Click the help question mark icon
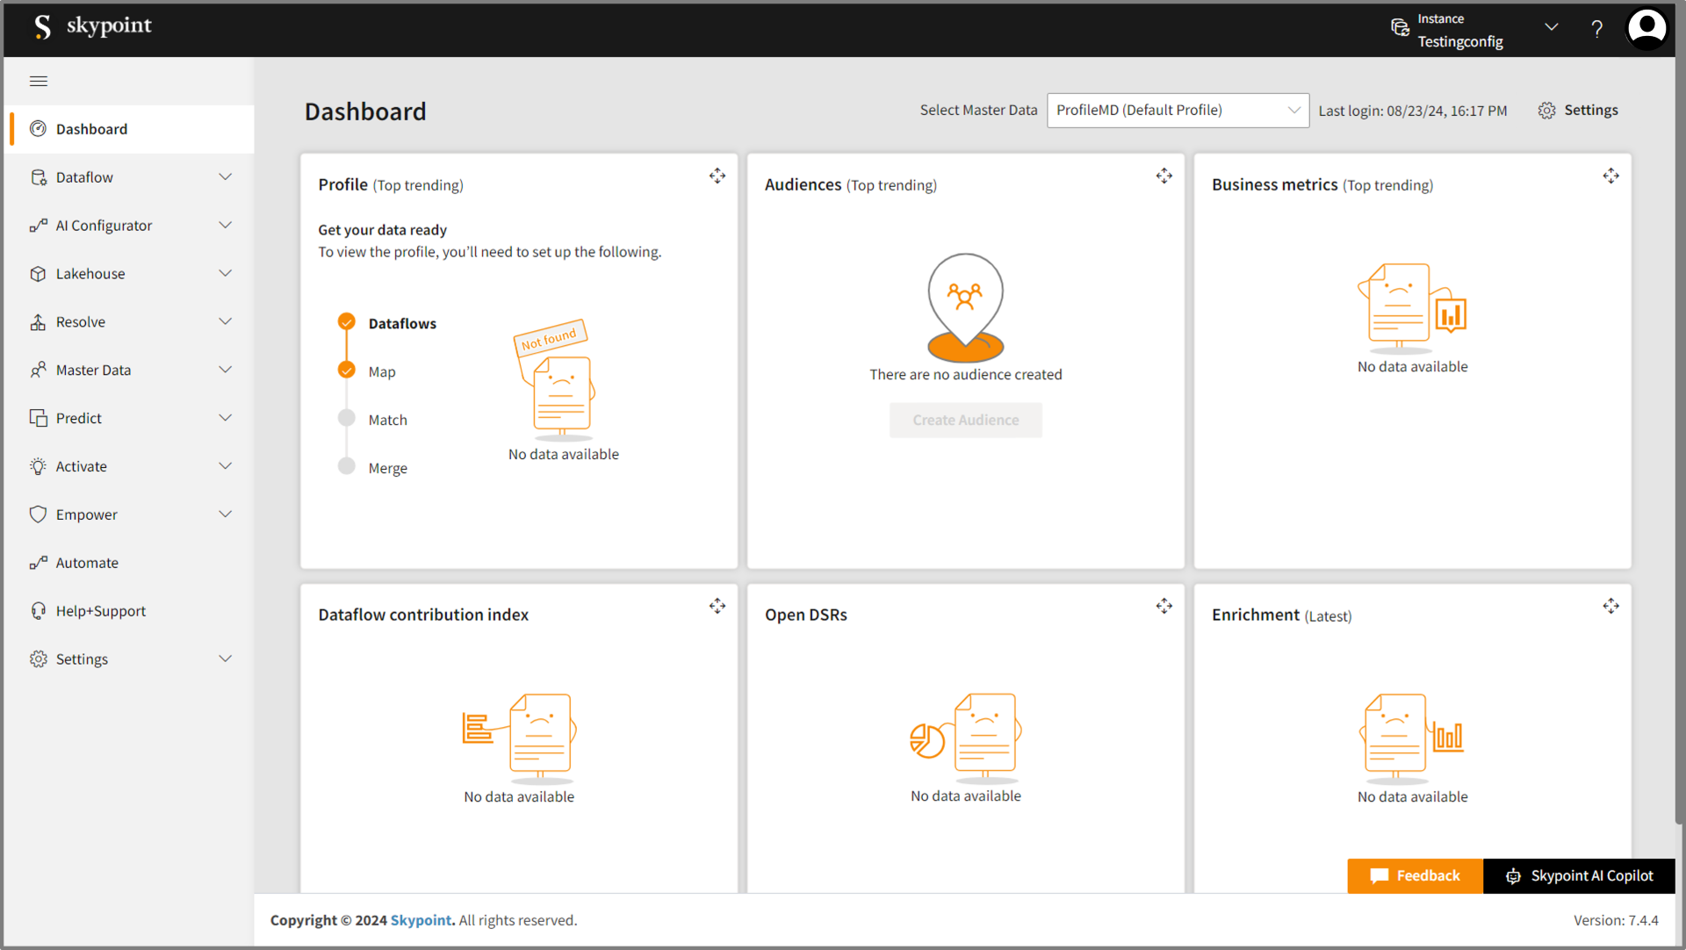Screen dimensions: 1686x950 coord(1596,28)
